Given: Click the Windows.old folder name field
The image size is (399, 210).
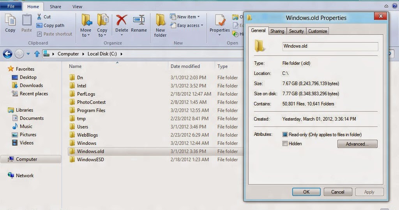Looking at the screenshot, I should (x=330, y=46).
